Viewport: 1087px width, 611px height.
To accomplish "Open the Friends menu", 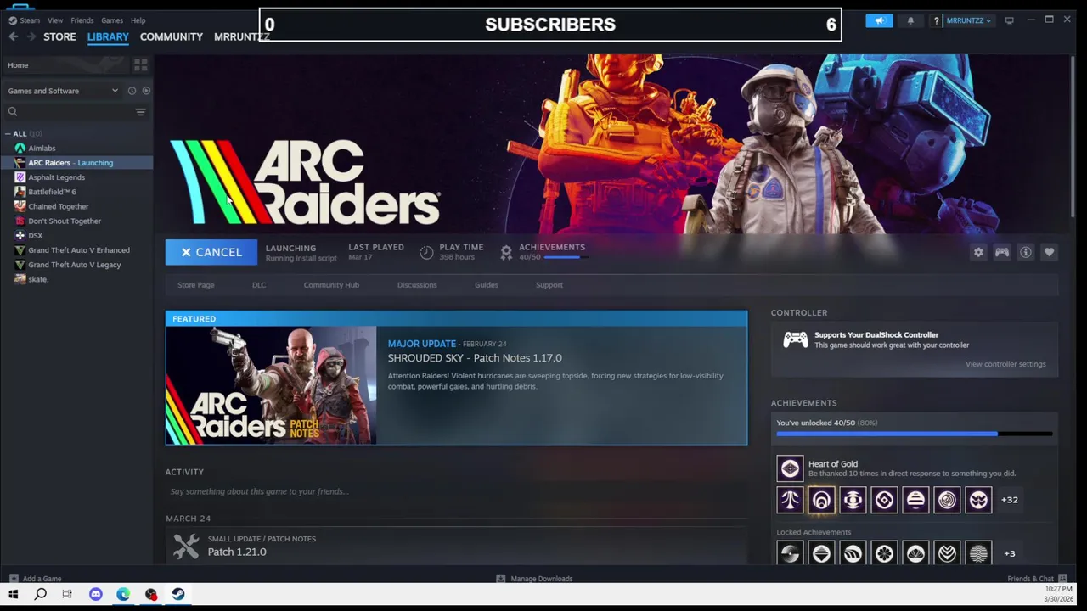I will point(82,20).
